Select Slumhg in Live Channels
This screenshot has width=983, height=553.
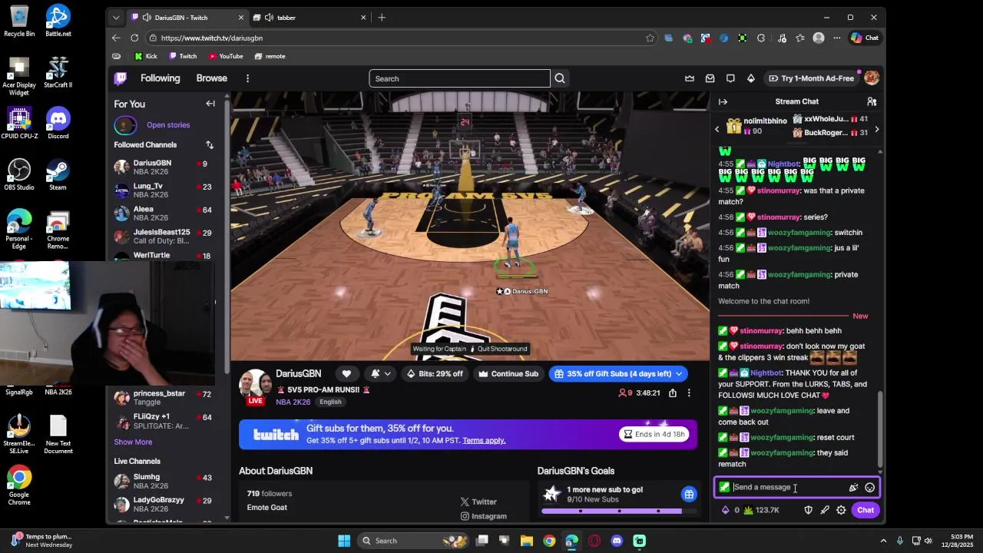(x=164, y=481)
